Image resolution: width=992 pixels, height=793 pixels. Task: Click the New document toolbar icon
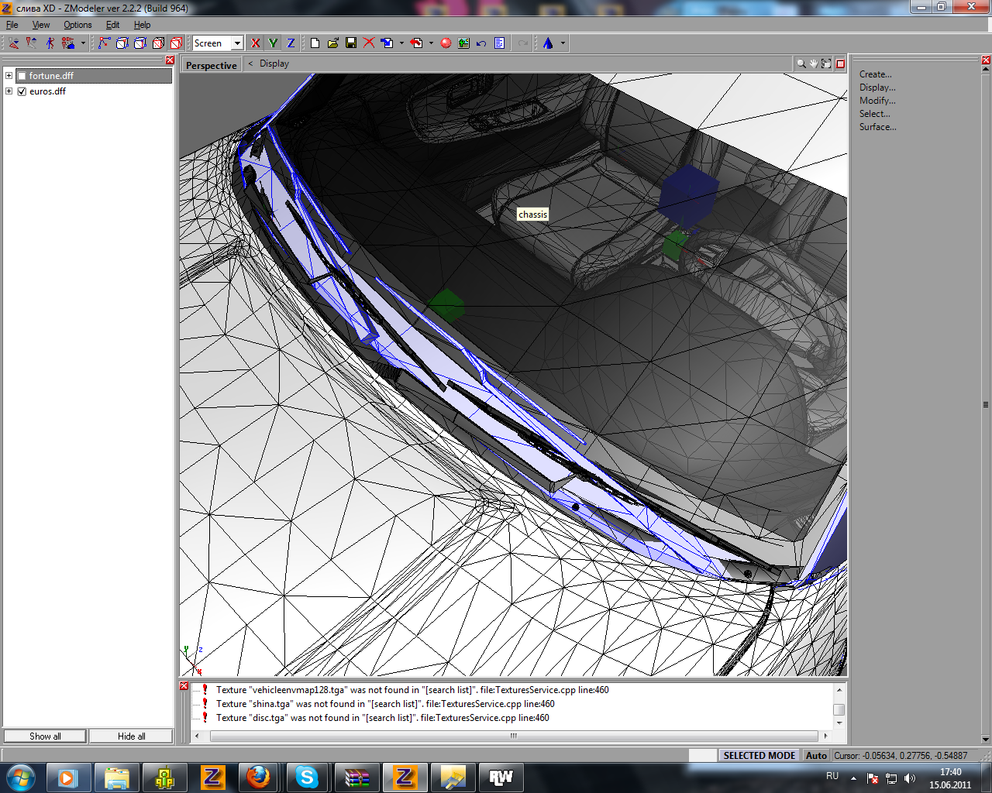315,43
